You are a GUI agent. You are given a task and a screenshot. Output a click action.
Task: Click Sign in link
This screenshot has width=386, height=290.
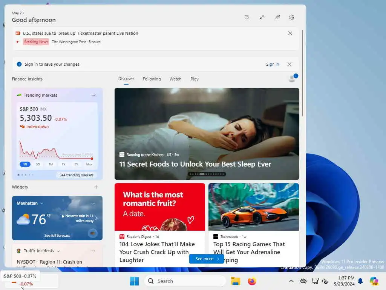[x=272, y=64]
